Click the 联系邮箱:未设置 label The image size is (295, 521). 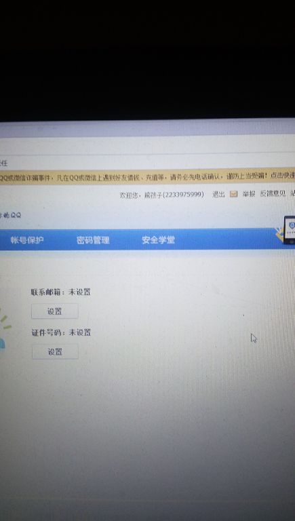pyautogui.click(x=61, y=292)
